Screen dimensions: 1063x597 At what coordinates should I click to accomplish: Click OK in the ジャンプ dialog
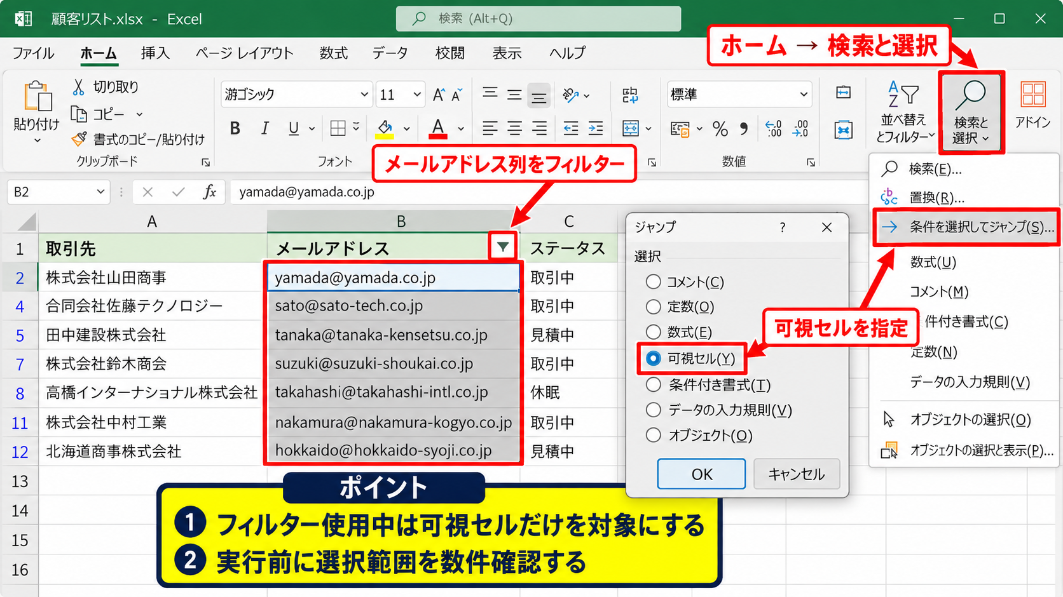pyautogui.click(x=701, y=474)
